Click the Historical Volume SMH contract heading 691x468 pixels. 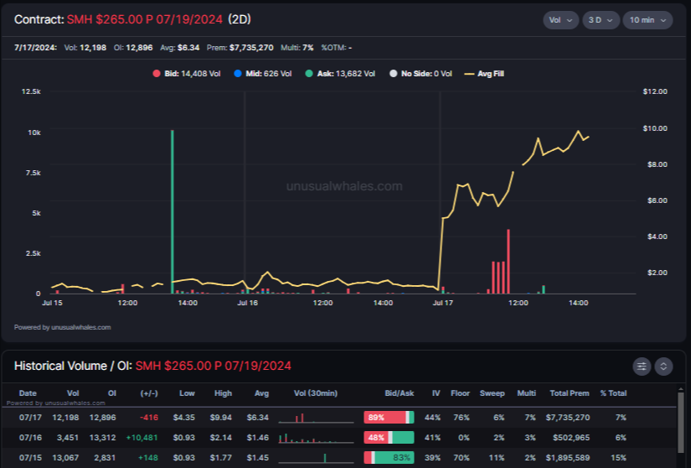click(x=213, y=367)
